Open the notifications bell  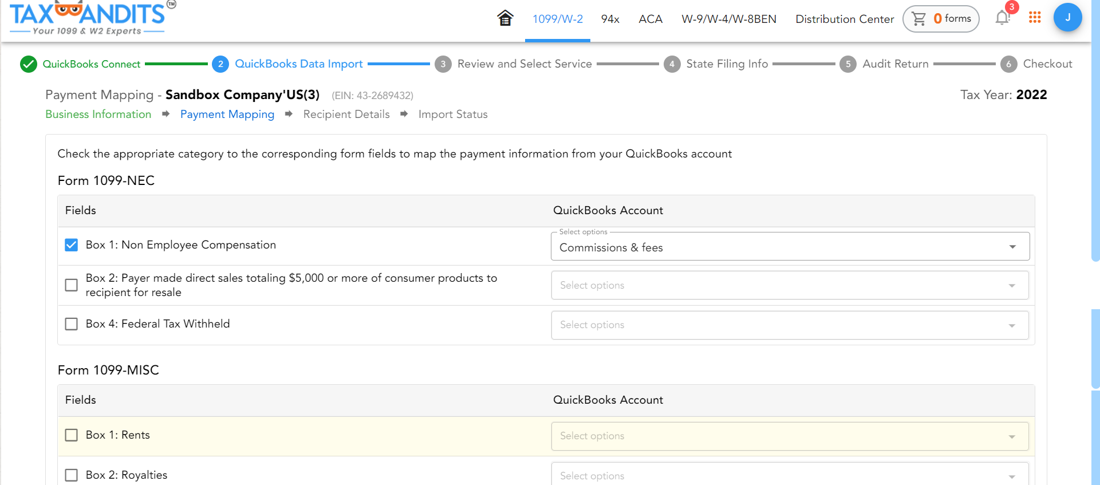[1002, 18]
